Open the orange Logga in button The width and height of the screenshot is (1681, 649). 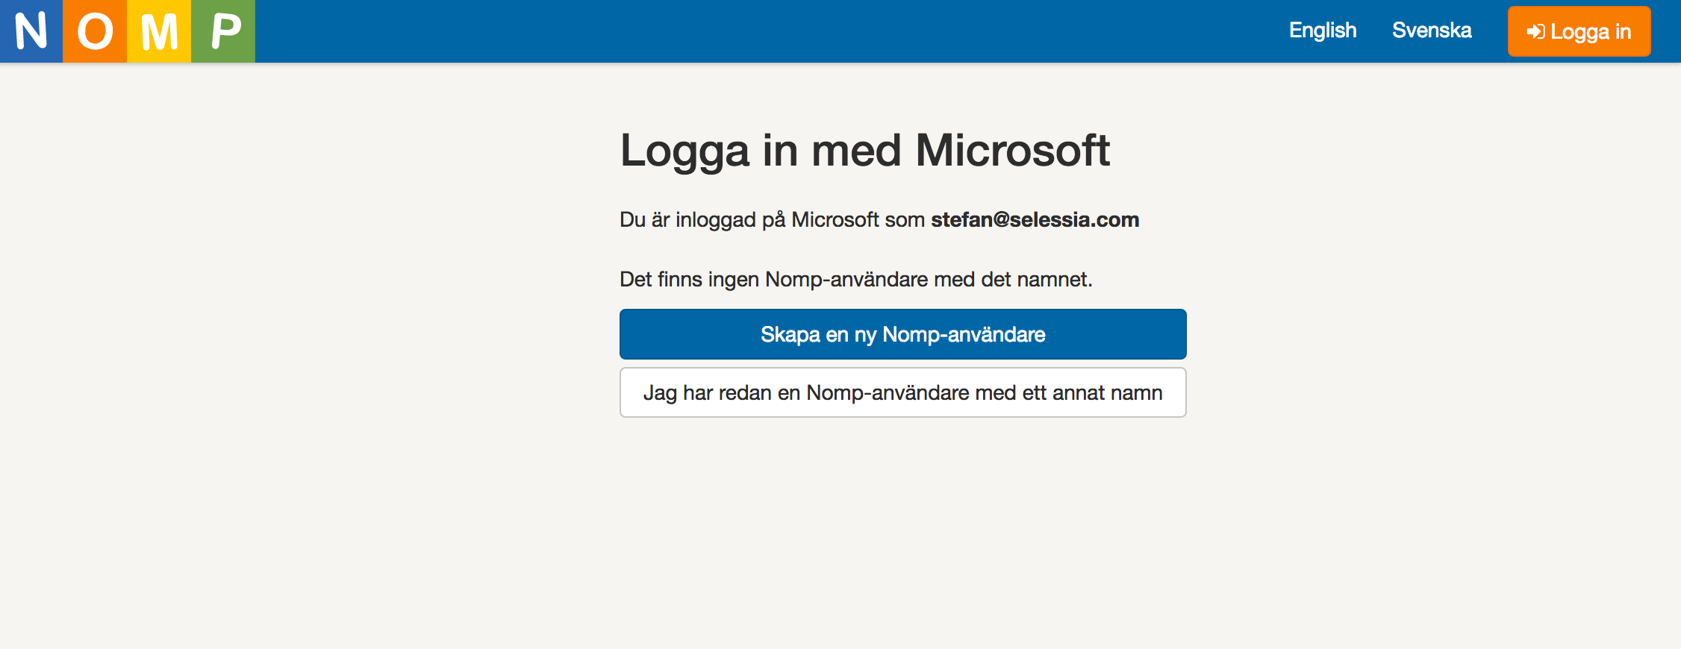click(1579, 31)
